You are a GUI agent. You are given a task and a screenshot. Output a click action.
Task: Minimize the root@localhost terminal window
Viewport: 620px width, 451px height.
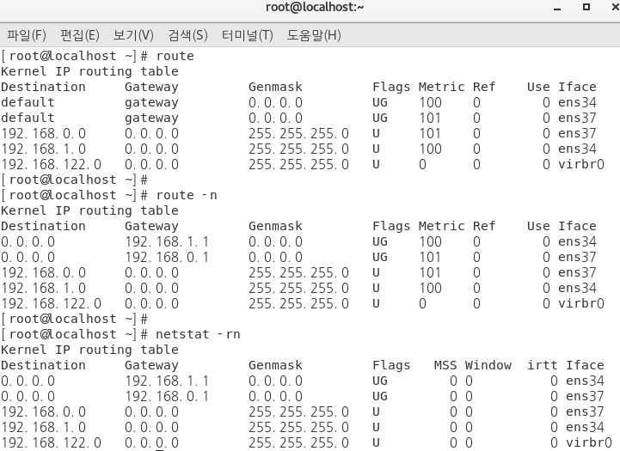(557, 8)
